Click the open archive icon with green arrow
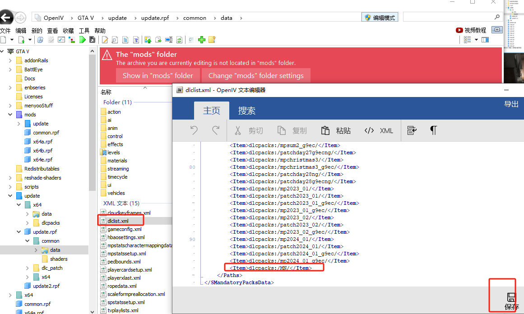The height and width of the screenshot is (314, 524). click(21, 40)
